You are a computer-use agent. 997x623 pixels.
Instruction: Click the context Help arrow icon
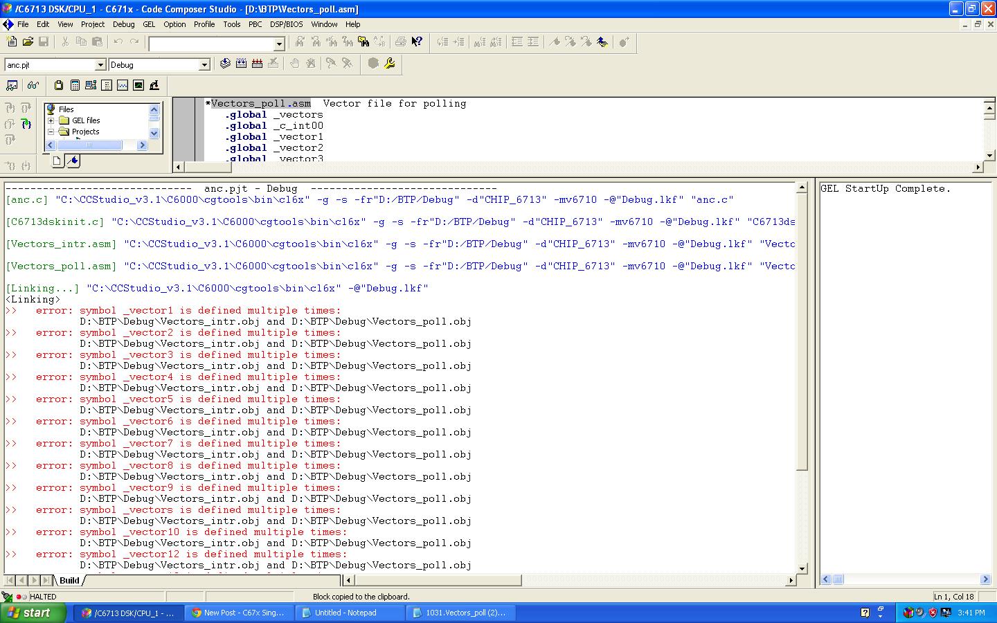[417, 42]
